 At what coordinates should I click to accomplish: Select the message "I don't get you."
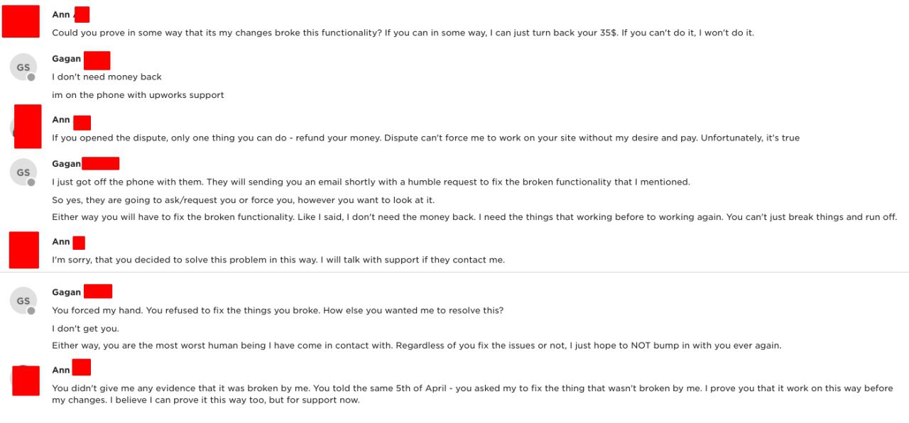pyautogui.click(x=85, y=329)
